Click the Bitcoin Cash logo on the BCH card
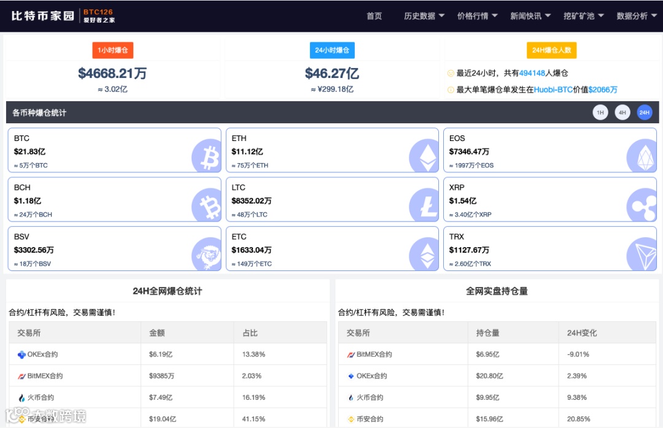663x428 pixels. pos(206,206)
